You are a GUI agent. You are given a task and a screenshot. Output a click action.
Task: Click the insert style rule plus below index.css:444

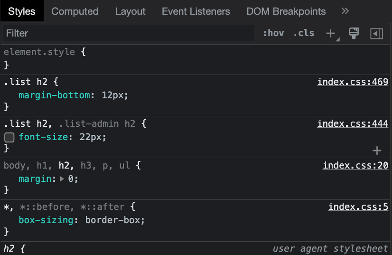tap(377, 151)
